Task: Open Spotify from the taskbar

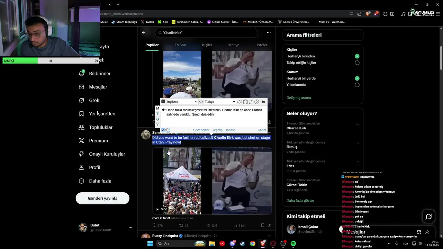Action: coord(293,243)
